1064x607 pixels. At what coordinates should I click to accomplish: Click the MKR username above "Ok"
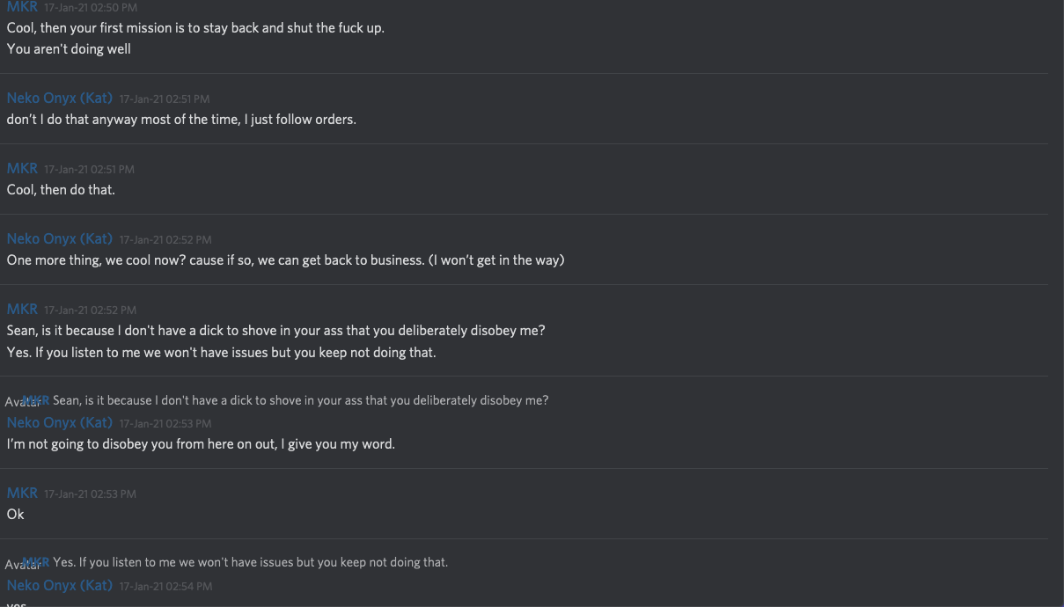22,494
